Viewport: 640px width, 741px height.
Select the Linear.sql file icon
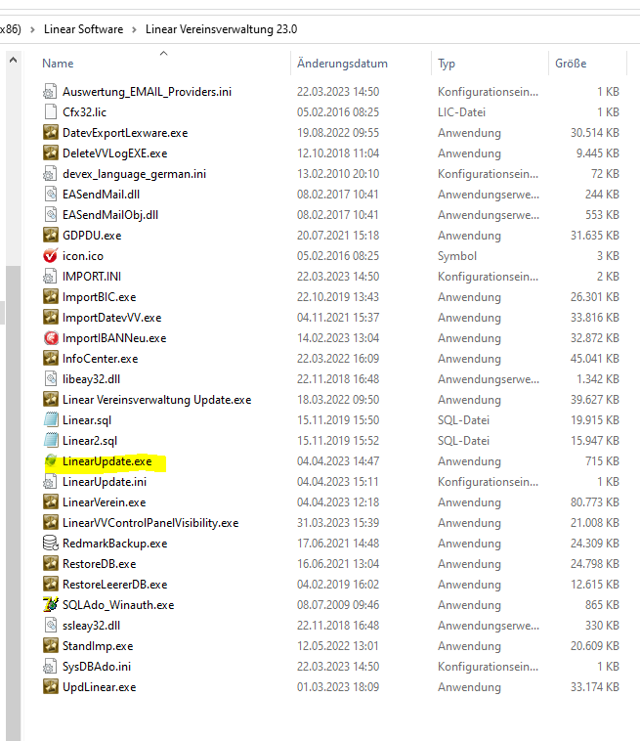pyautogui.click(x=51, y=420)
